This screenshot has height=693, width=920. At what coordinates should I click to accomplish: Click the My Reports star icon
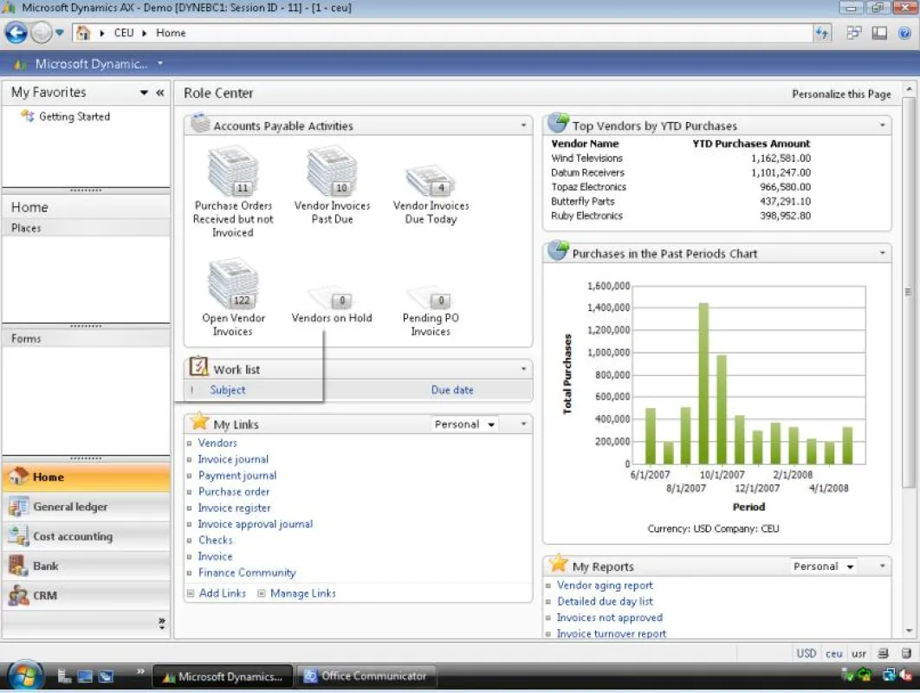558,563
